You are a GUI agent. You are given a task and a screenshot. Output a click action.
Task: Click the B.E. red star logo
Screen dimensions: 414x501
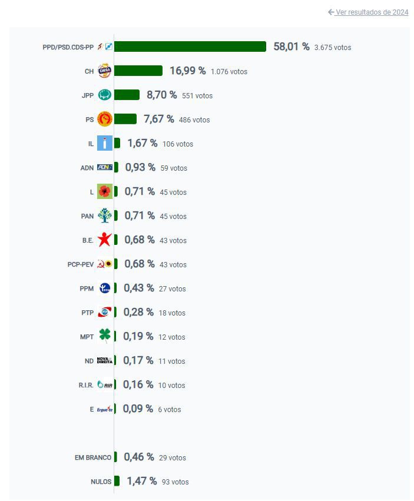104,240
